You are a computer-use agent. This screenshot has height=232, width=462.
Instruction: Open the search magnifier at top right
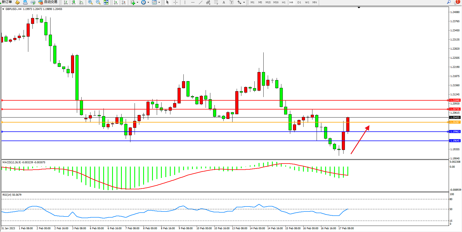(449, 2)
